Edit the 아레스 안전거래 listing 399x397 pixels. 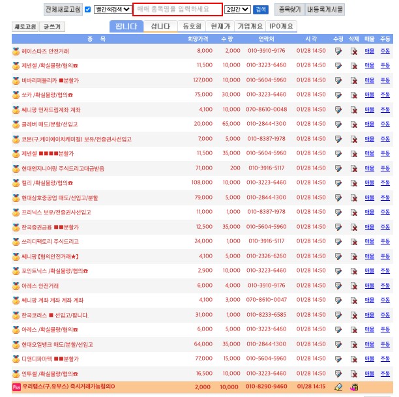tap(338, 286)
